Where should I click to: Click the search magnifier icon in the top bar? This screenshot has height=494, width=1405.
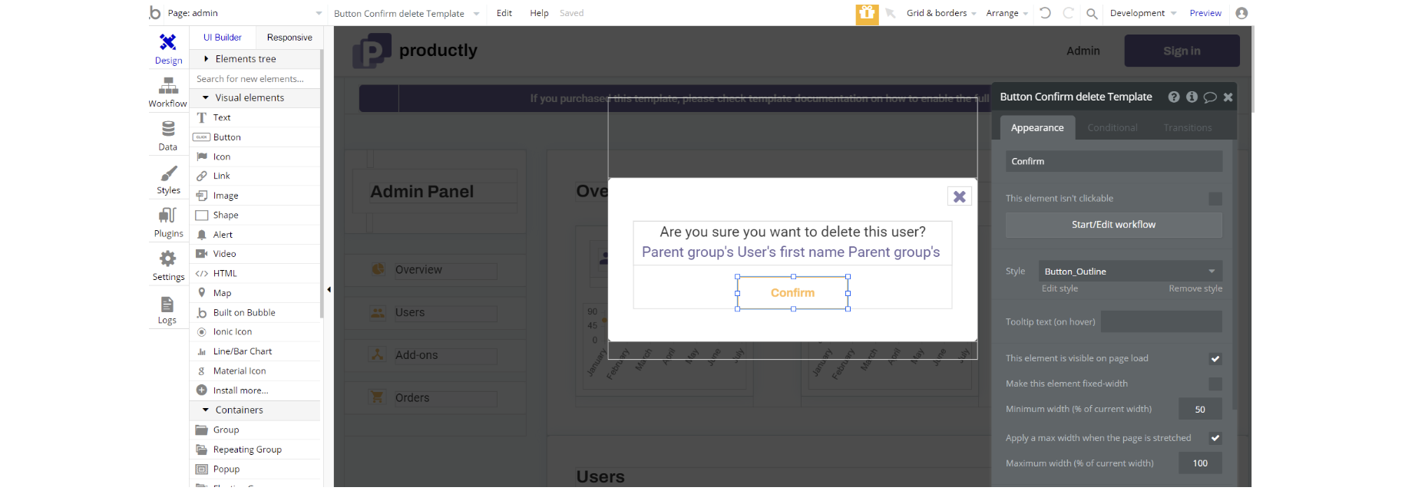click(1092, 13)
